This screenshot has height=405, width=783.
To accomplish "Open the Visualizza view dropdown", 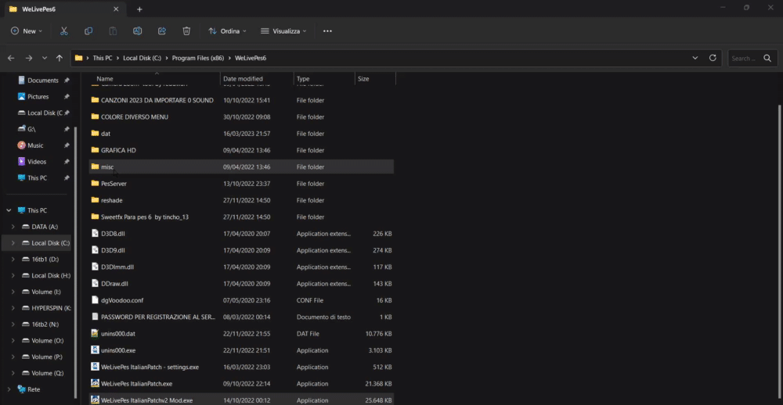I will coord(283,31).
